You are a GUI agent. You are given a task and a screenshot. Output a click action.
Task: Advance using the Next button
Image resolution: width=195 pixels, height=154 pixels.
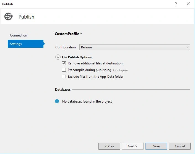(x=132, y=146)
